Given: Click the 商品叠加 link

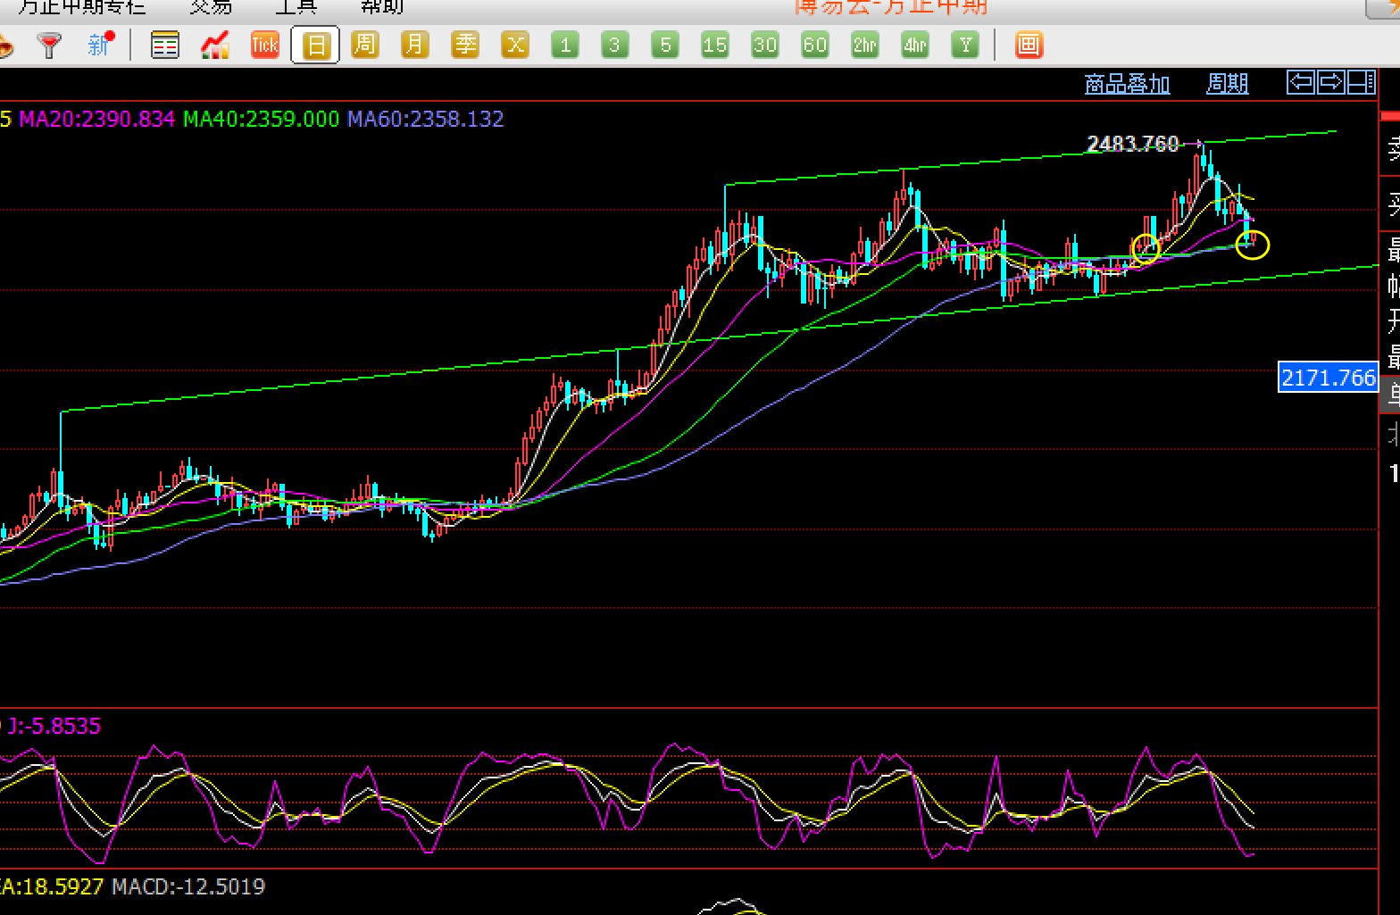Looking at the screenshot, I should [1127, 84].
